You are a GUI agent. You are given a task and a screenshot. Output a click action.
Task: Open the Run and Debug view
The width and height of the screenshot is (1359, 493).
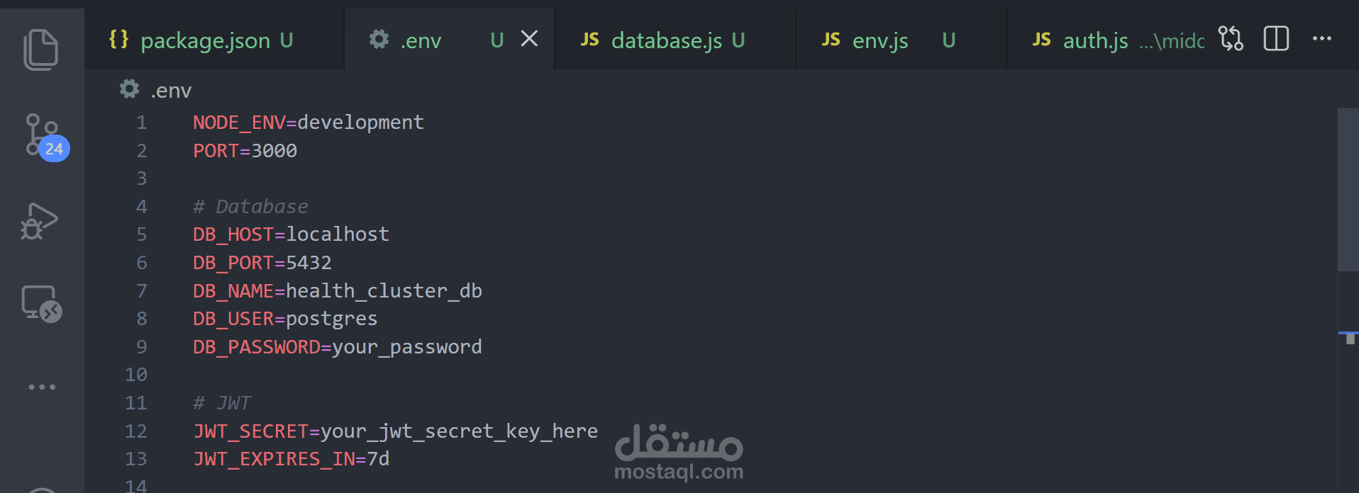pos(40,221)
